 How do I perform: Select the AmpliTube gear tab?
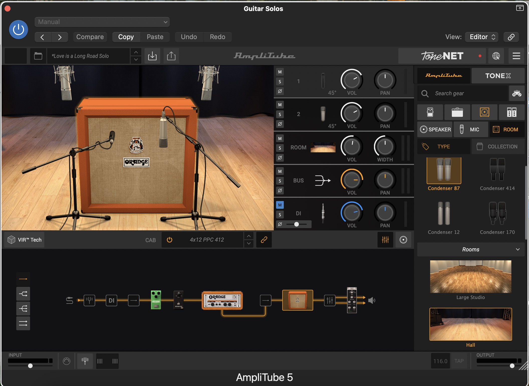tap(444, 75)
